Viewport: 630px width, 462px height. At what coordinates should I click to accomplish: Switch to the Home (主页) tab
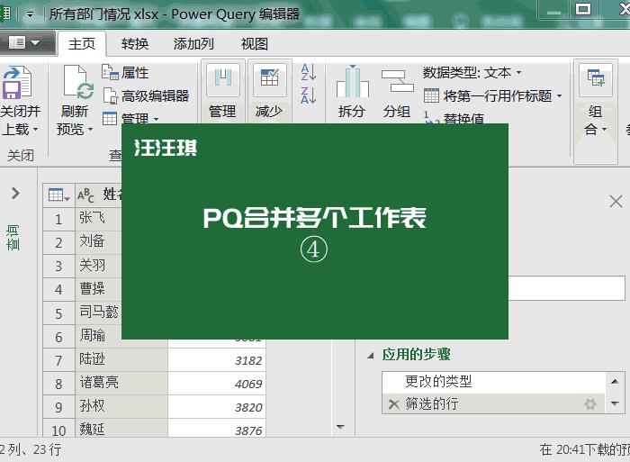(x=82, y=43)
